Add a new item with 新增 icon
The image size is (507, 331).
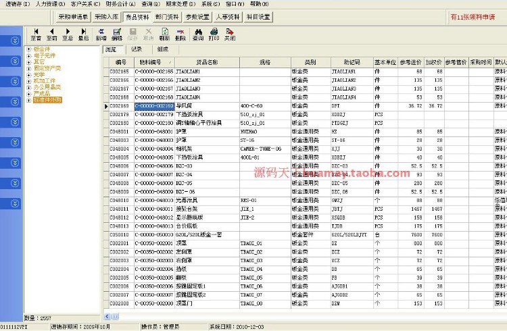[101, 34]
